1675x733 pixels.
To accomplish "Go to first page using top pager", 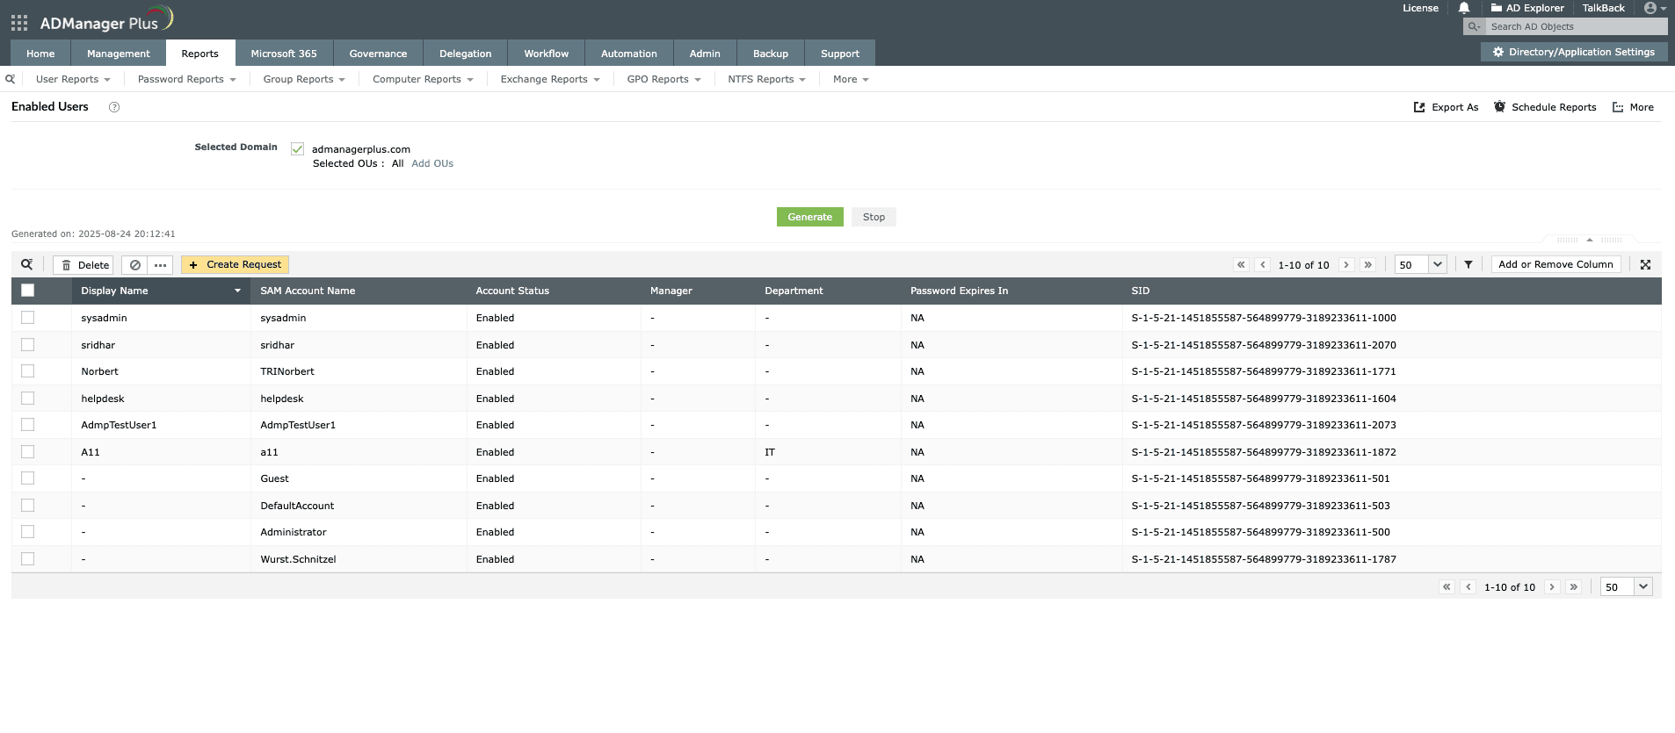I will pyautogui.click(x=1241, y=265).
